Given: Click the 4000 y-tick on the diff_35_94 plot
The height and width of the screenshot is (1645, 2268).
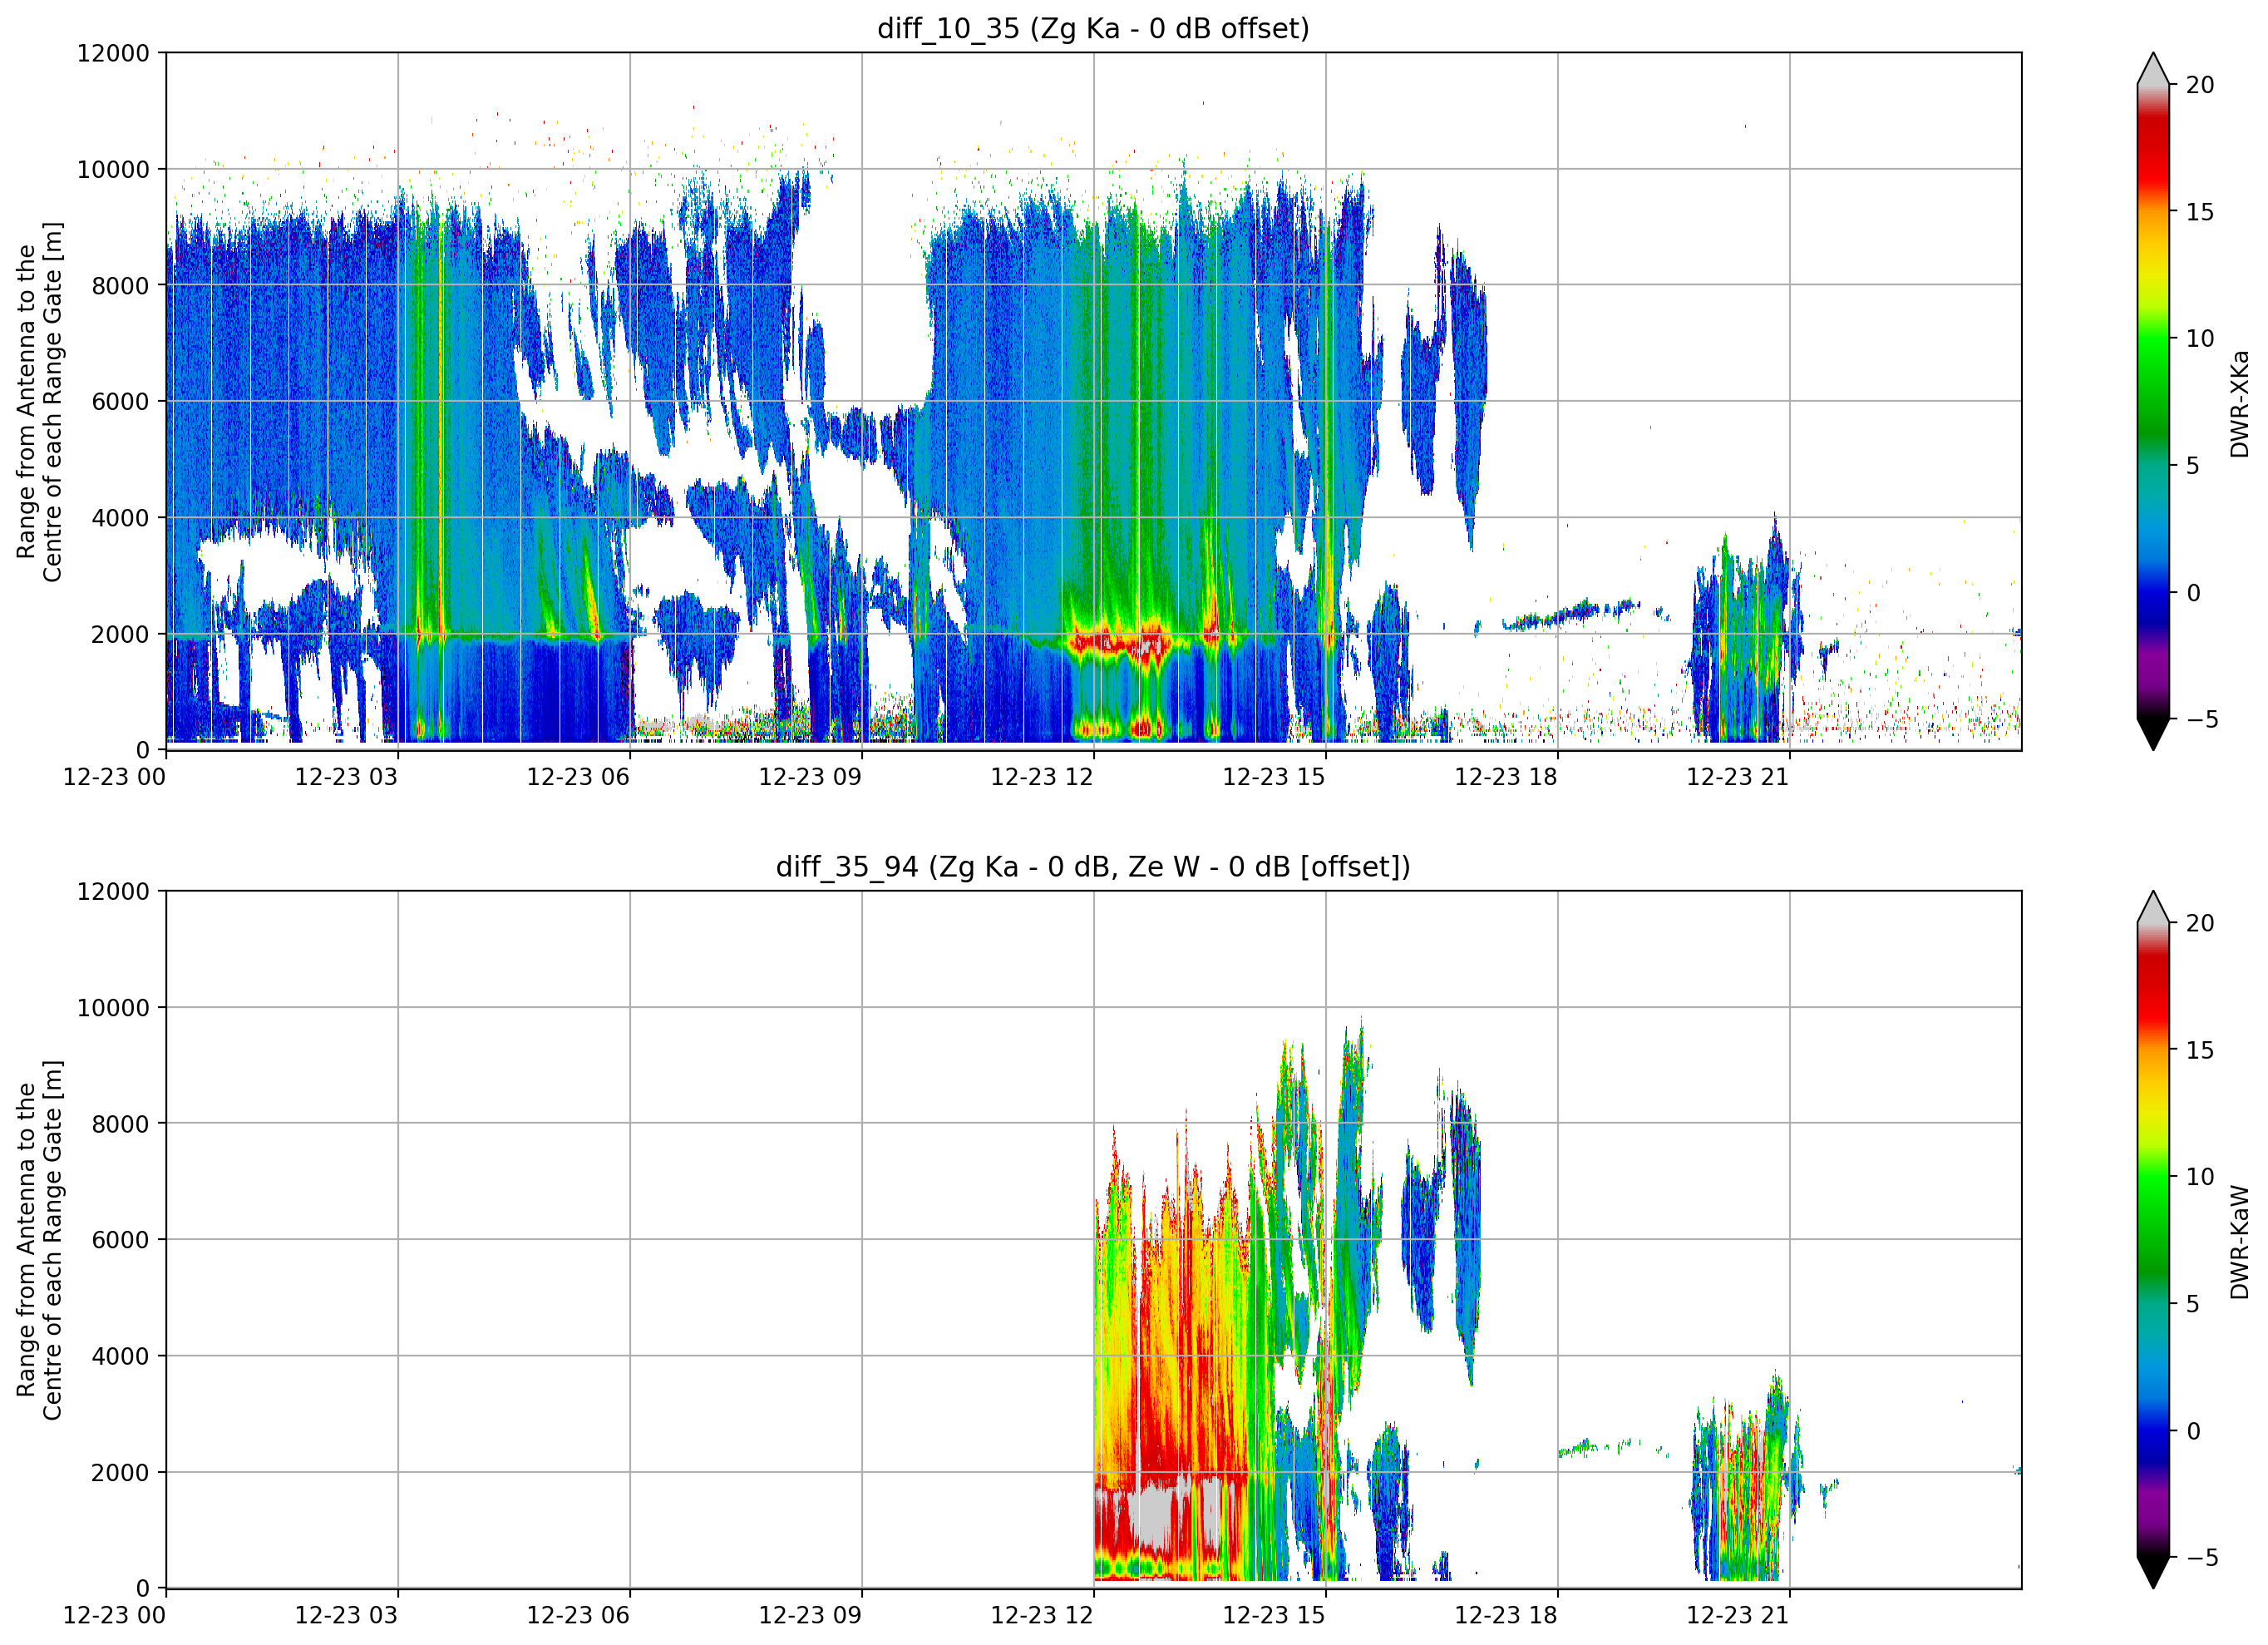Looking at the screenshot, I should point(120,1356).
